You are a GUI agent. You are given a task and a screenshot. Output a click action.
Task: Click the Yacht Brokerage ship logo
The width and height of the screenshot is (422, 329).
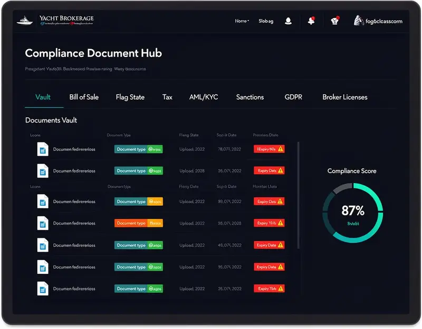(24, 20)
